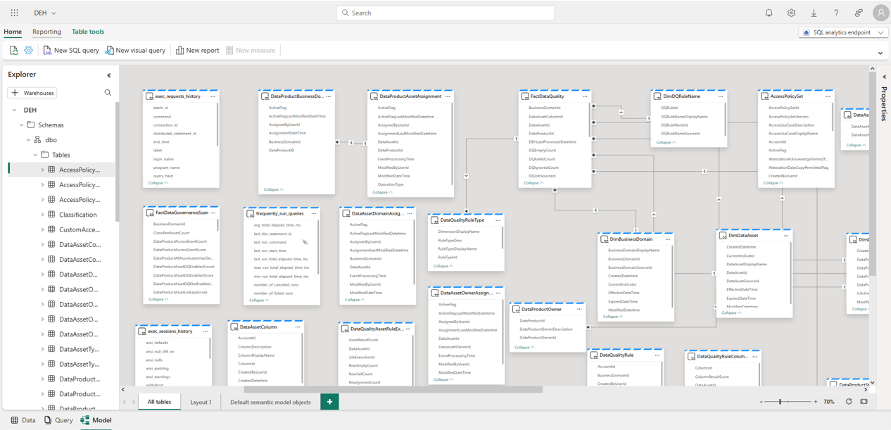Click the fit to page icon
891x430 pixels.
click(x=864, y=402)
